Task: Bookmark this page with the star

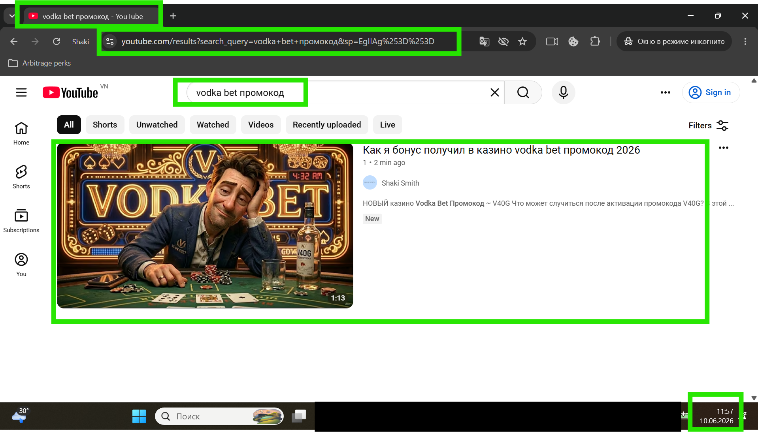Action: pyautogui.click(x=522, y=41)
